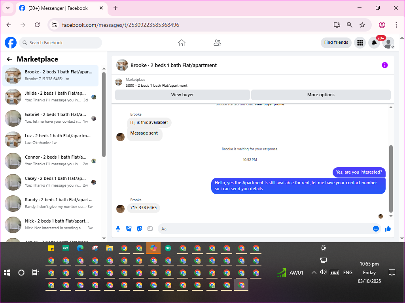This screenshot has width=405, height=303.
Task: Focus the Search Facebook field
Action: click(x=61, y=43)
